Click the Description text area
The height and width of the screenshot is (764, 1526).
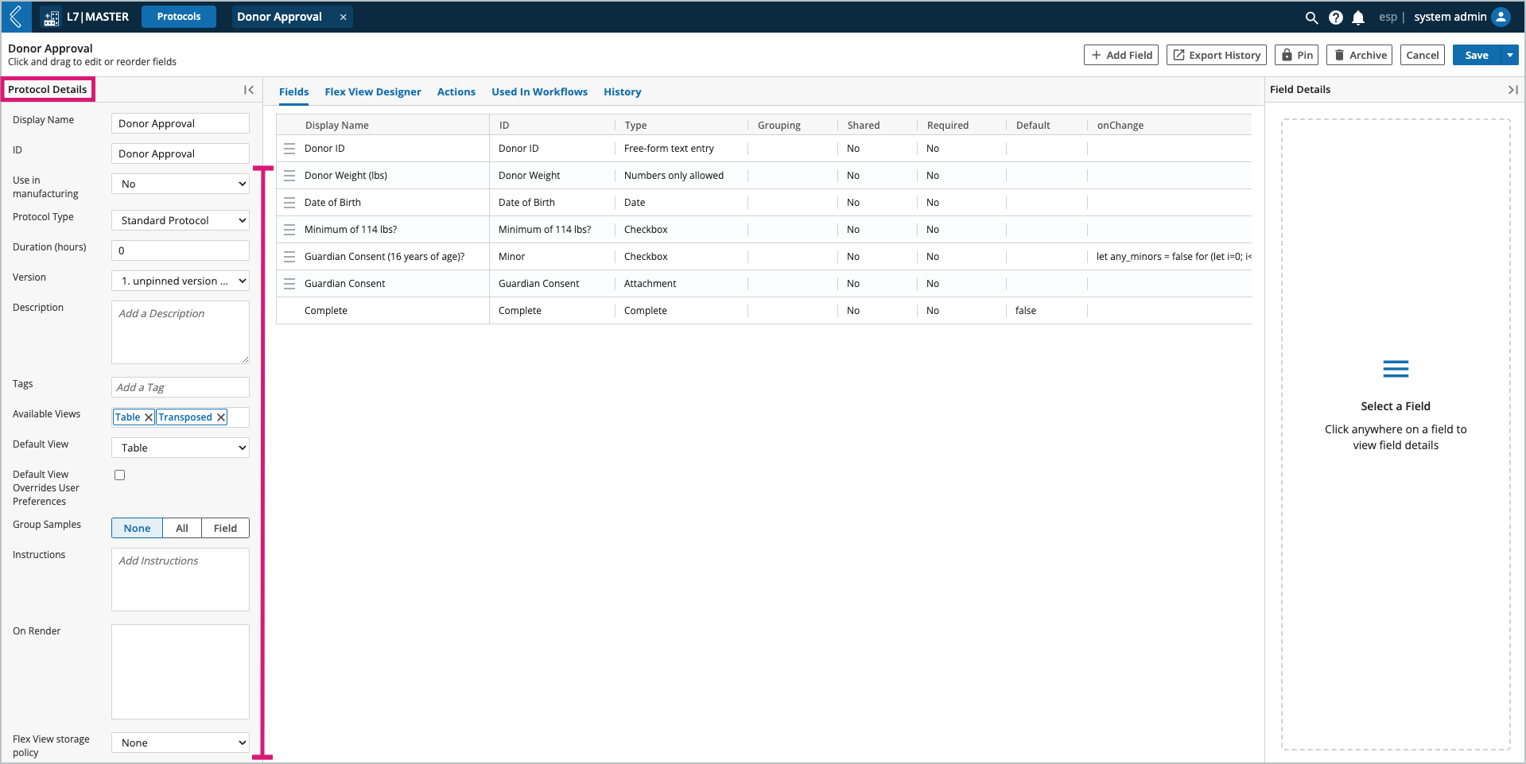tap(181, 332)
